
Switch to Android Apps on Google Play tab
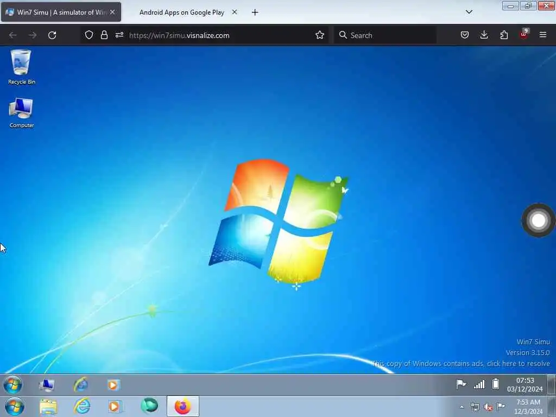tap(181, 12)
